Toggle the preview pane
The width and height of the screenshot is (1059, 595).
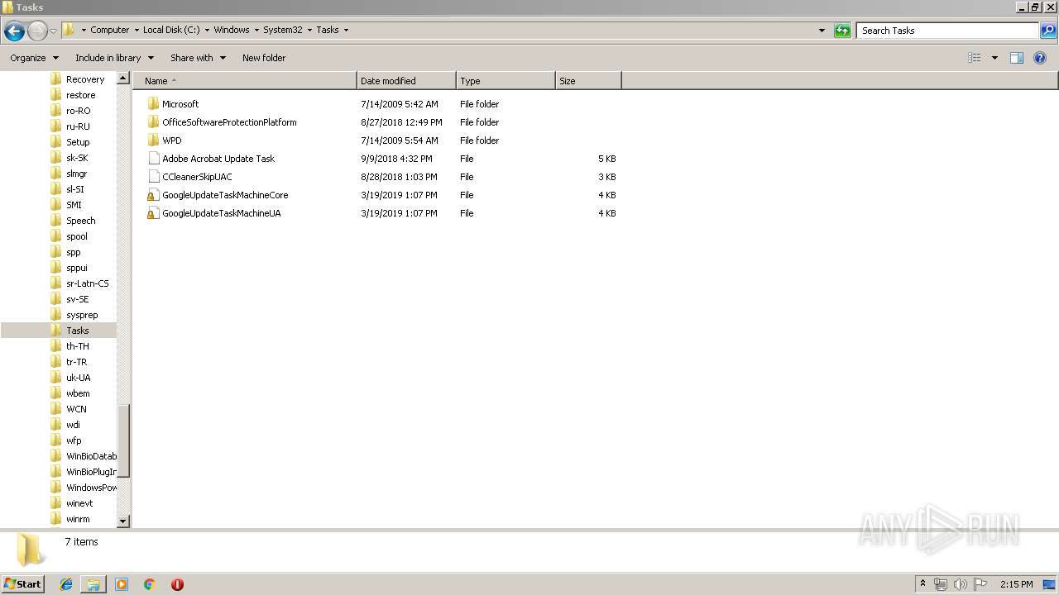point(1017,58)
